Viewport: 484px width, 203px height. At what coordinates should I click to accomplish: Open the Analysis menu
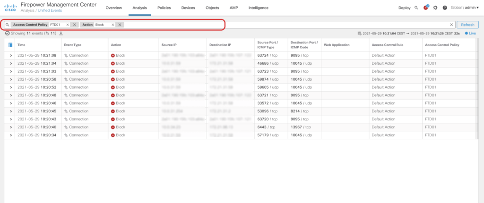[x=139, y=8]
